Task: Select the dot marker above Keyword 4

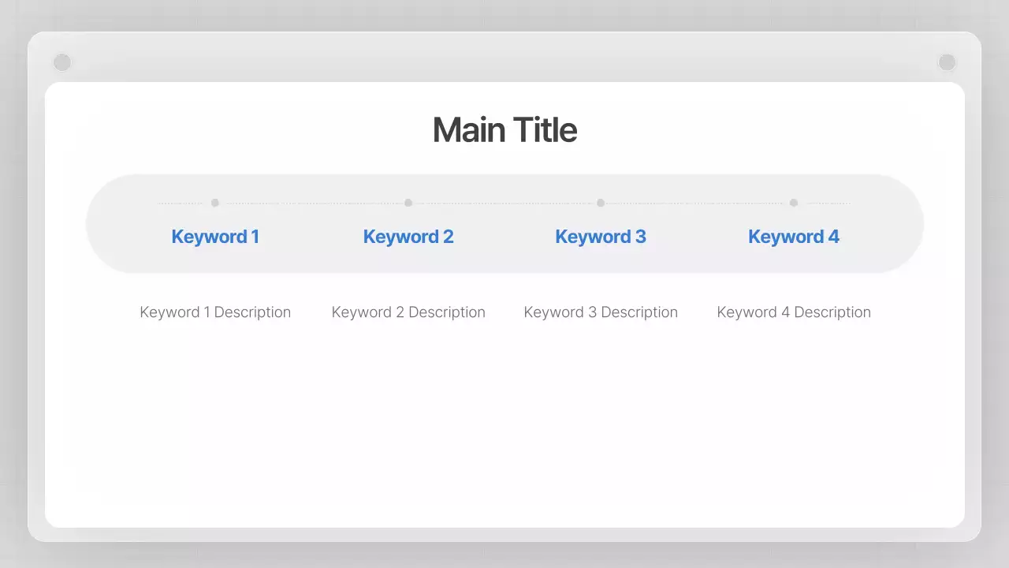Action: pyautogui.click(x=794, y=203)
